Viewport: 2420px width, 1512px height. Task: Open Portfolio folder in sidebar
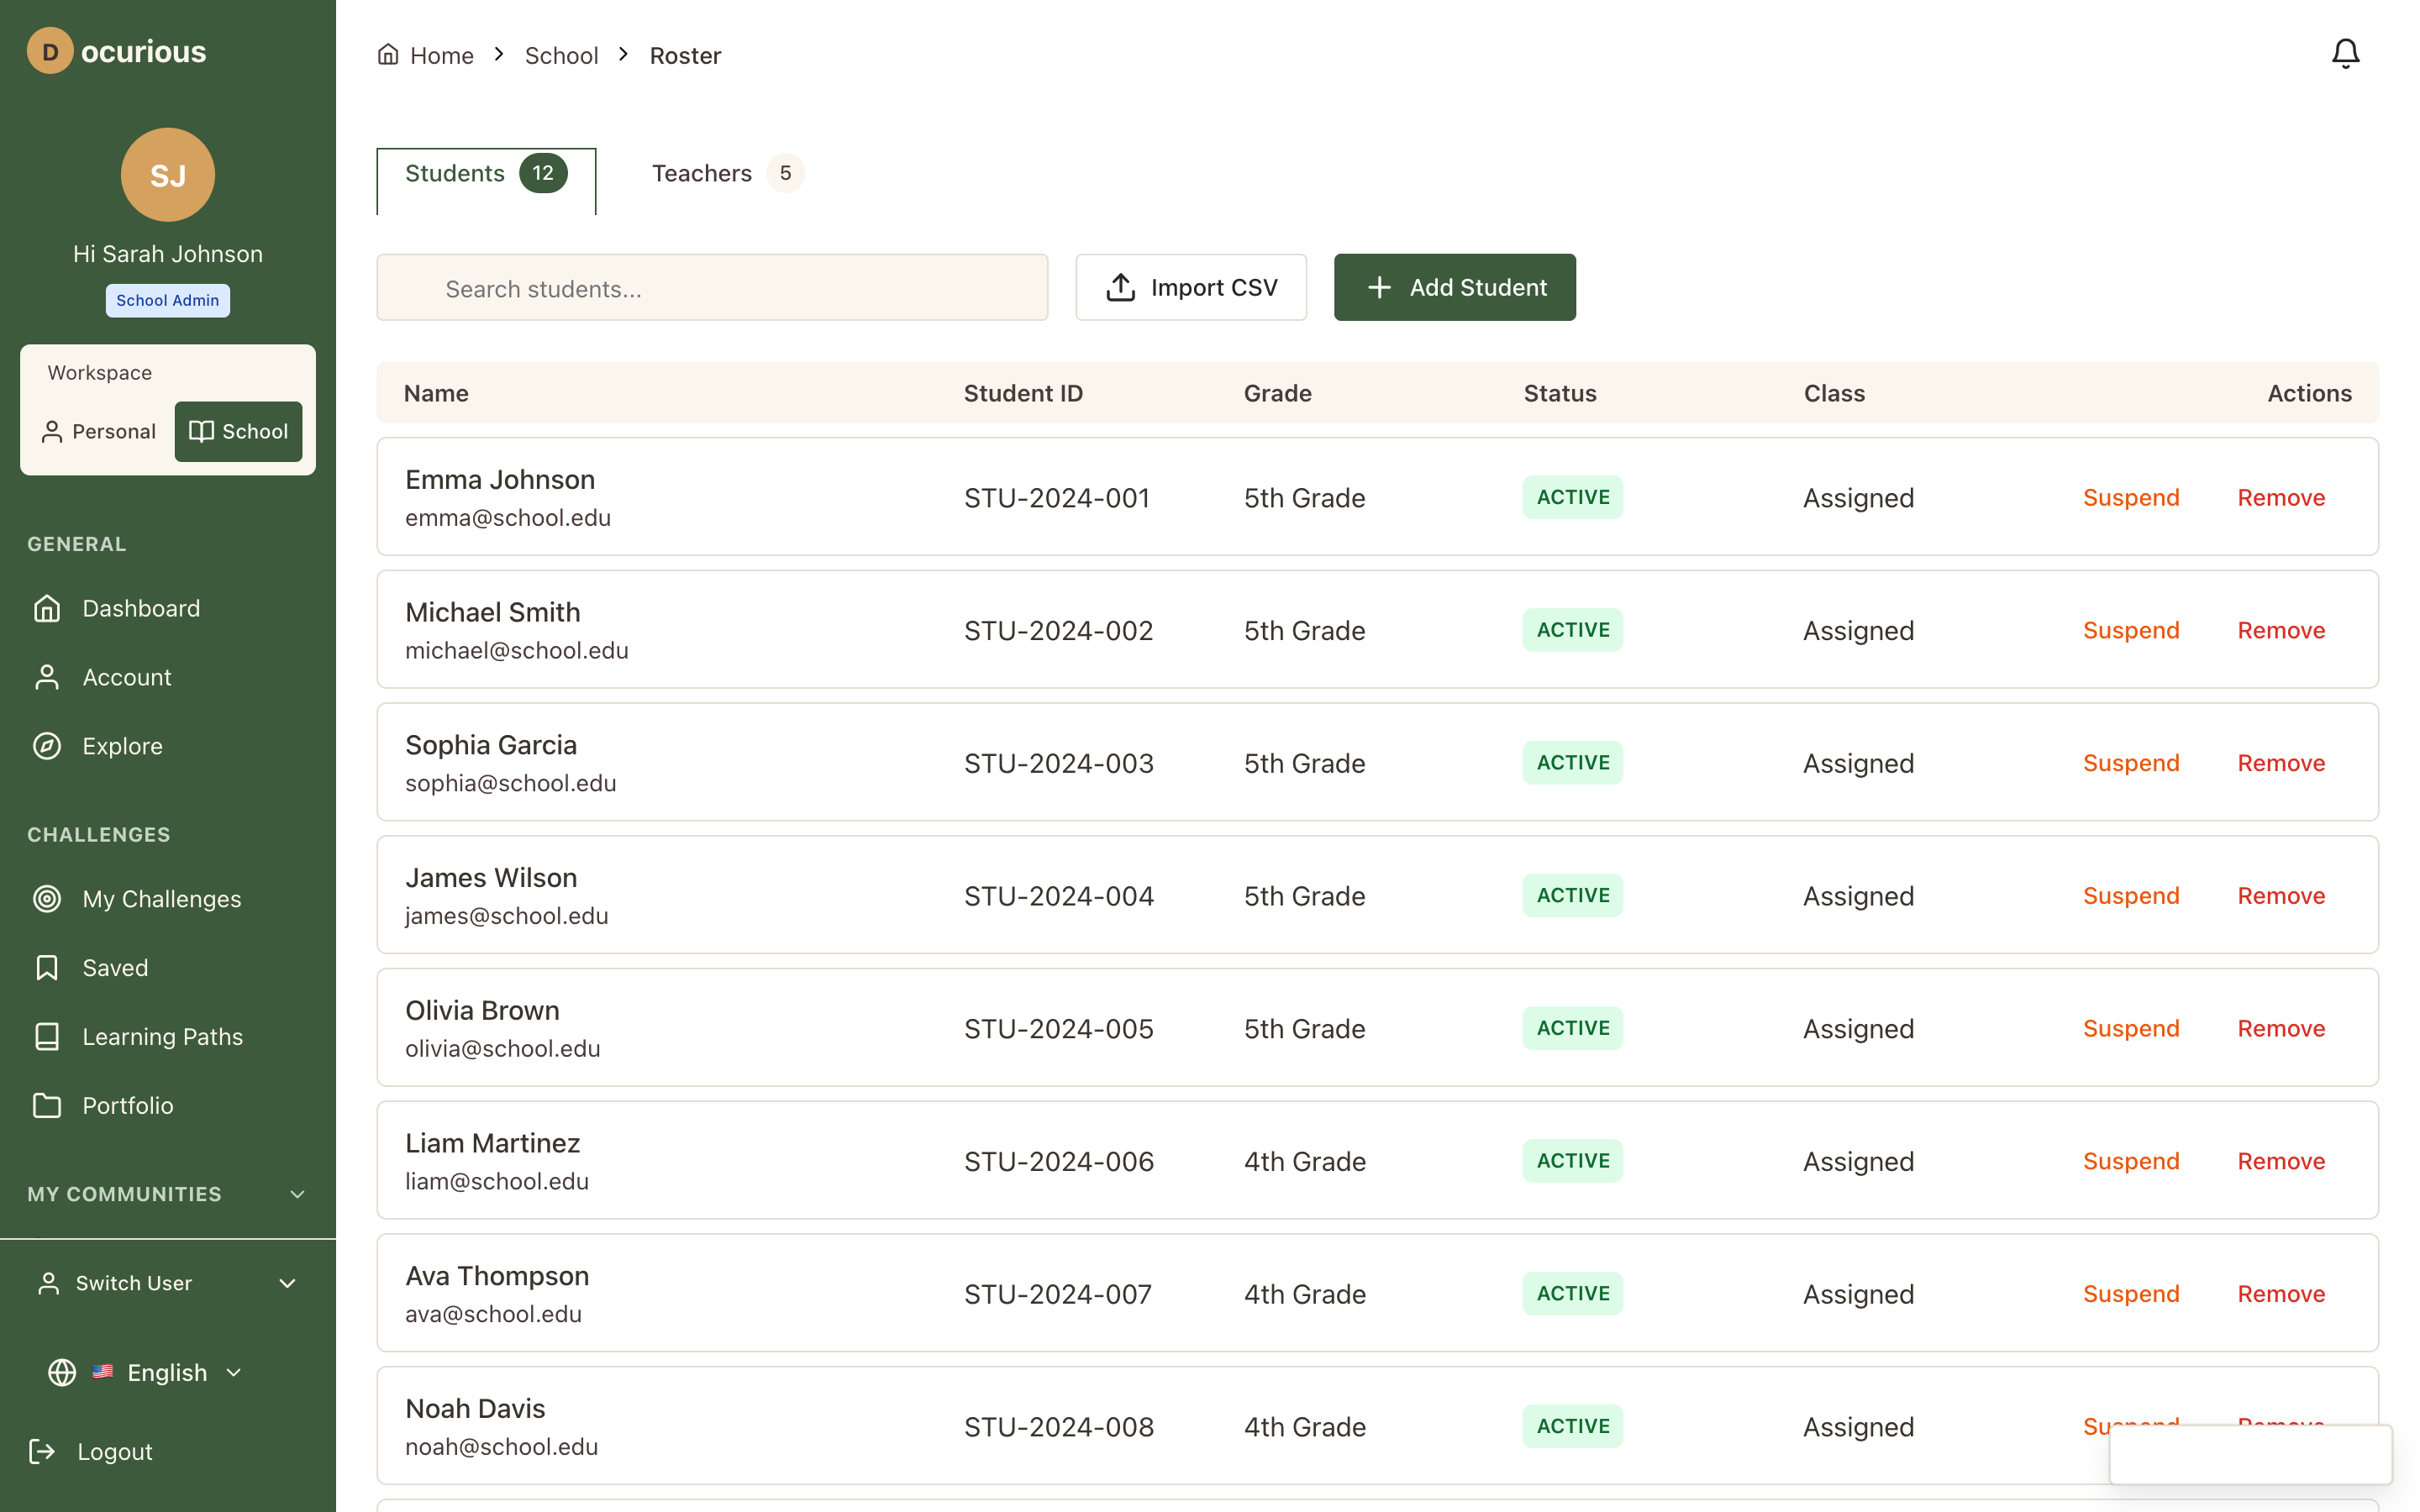[x=127, y=1105]
